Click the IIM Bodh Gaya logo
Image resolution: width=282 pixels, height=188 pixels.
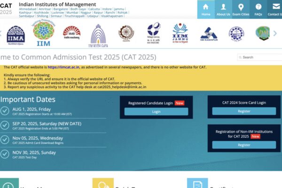pyautogui.click(x=98, y=36)
